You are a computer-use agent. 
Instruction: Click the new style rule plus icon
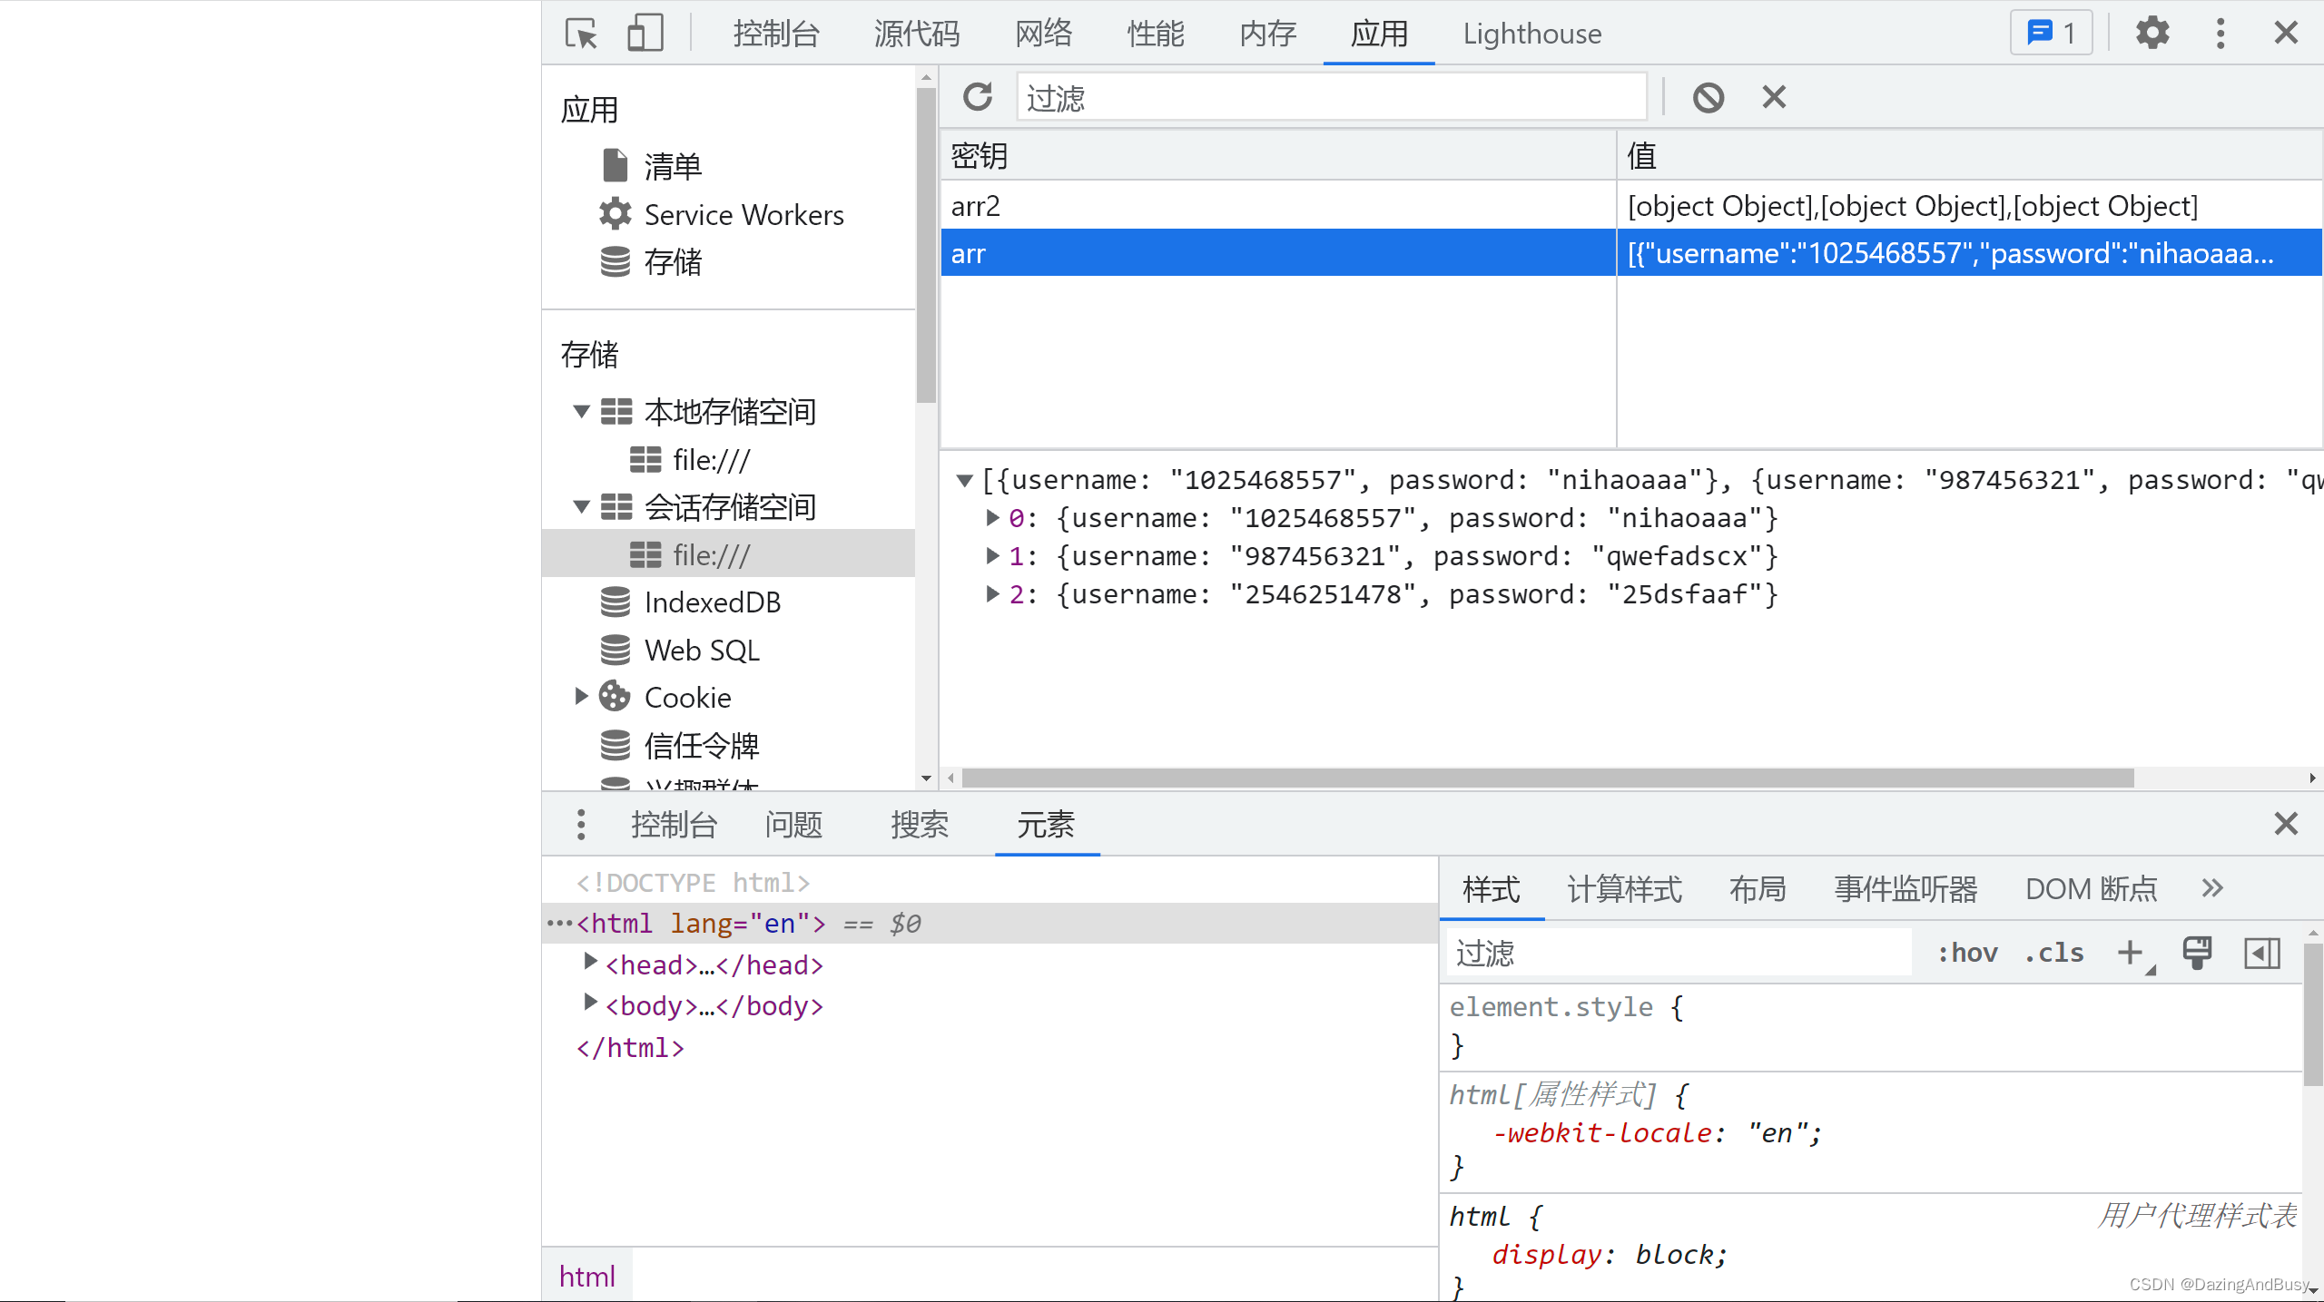click(x=2130, y=953)
